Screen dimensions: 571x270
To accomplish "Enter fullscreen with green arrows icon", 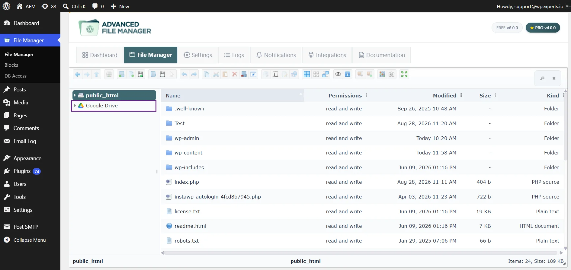I will click(x=404, y=74).
